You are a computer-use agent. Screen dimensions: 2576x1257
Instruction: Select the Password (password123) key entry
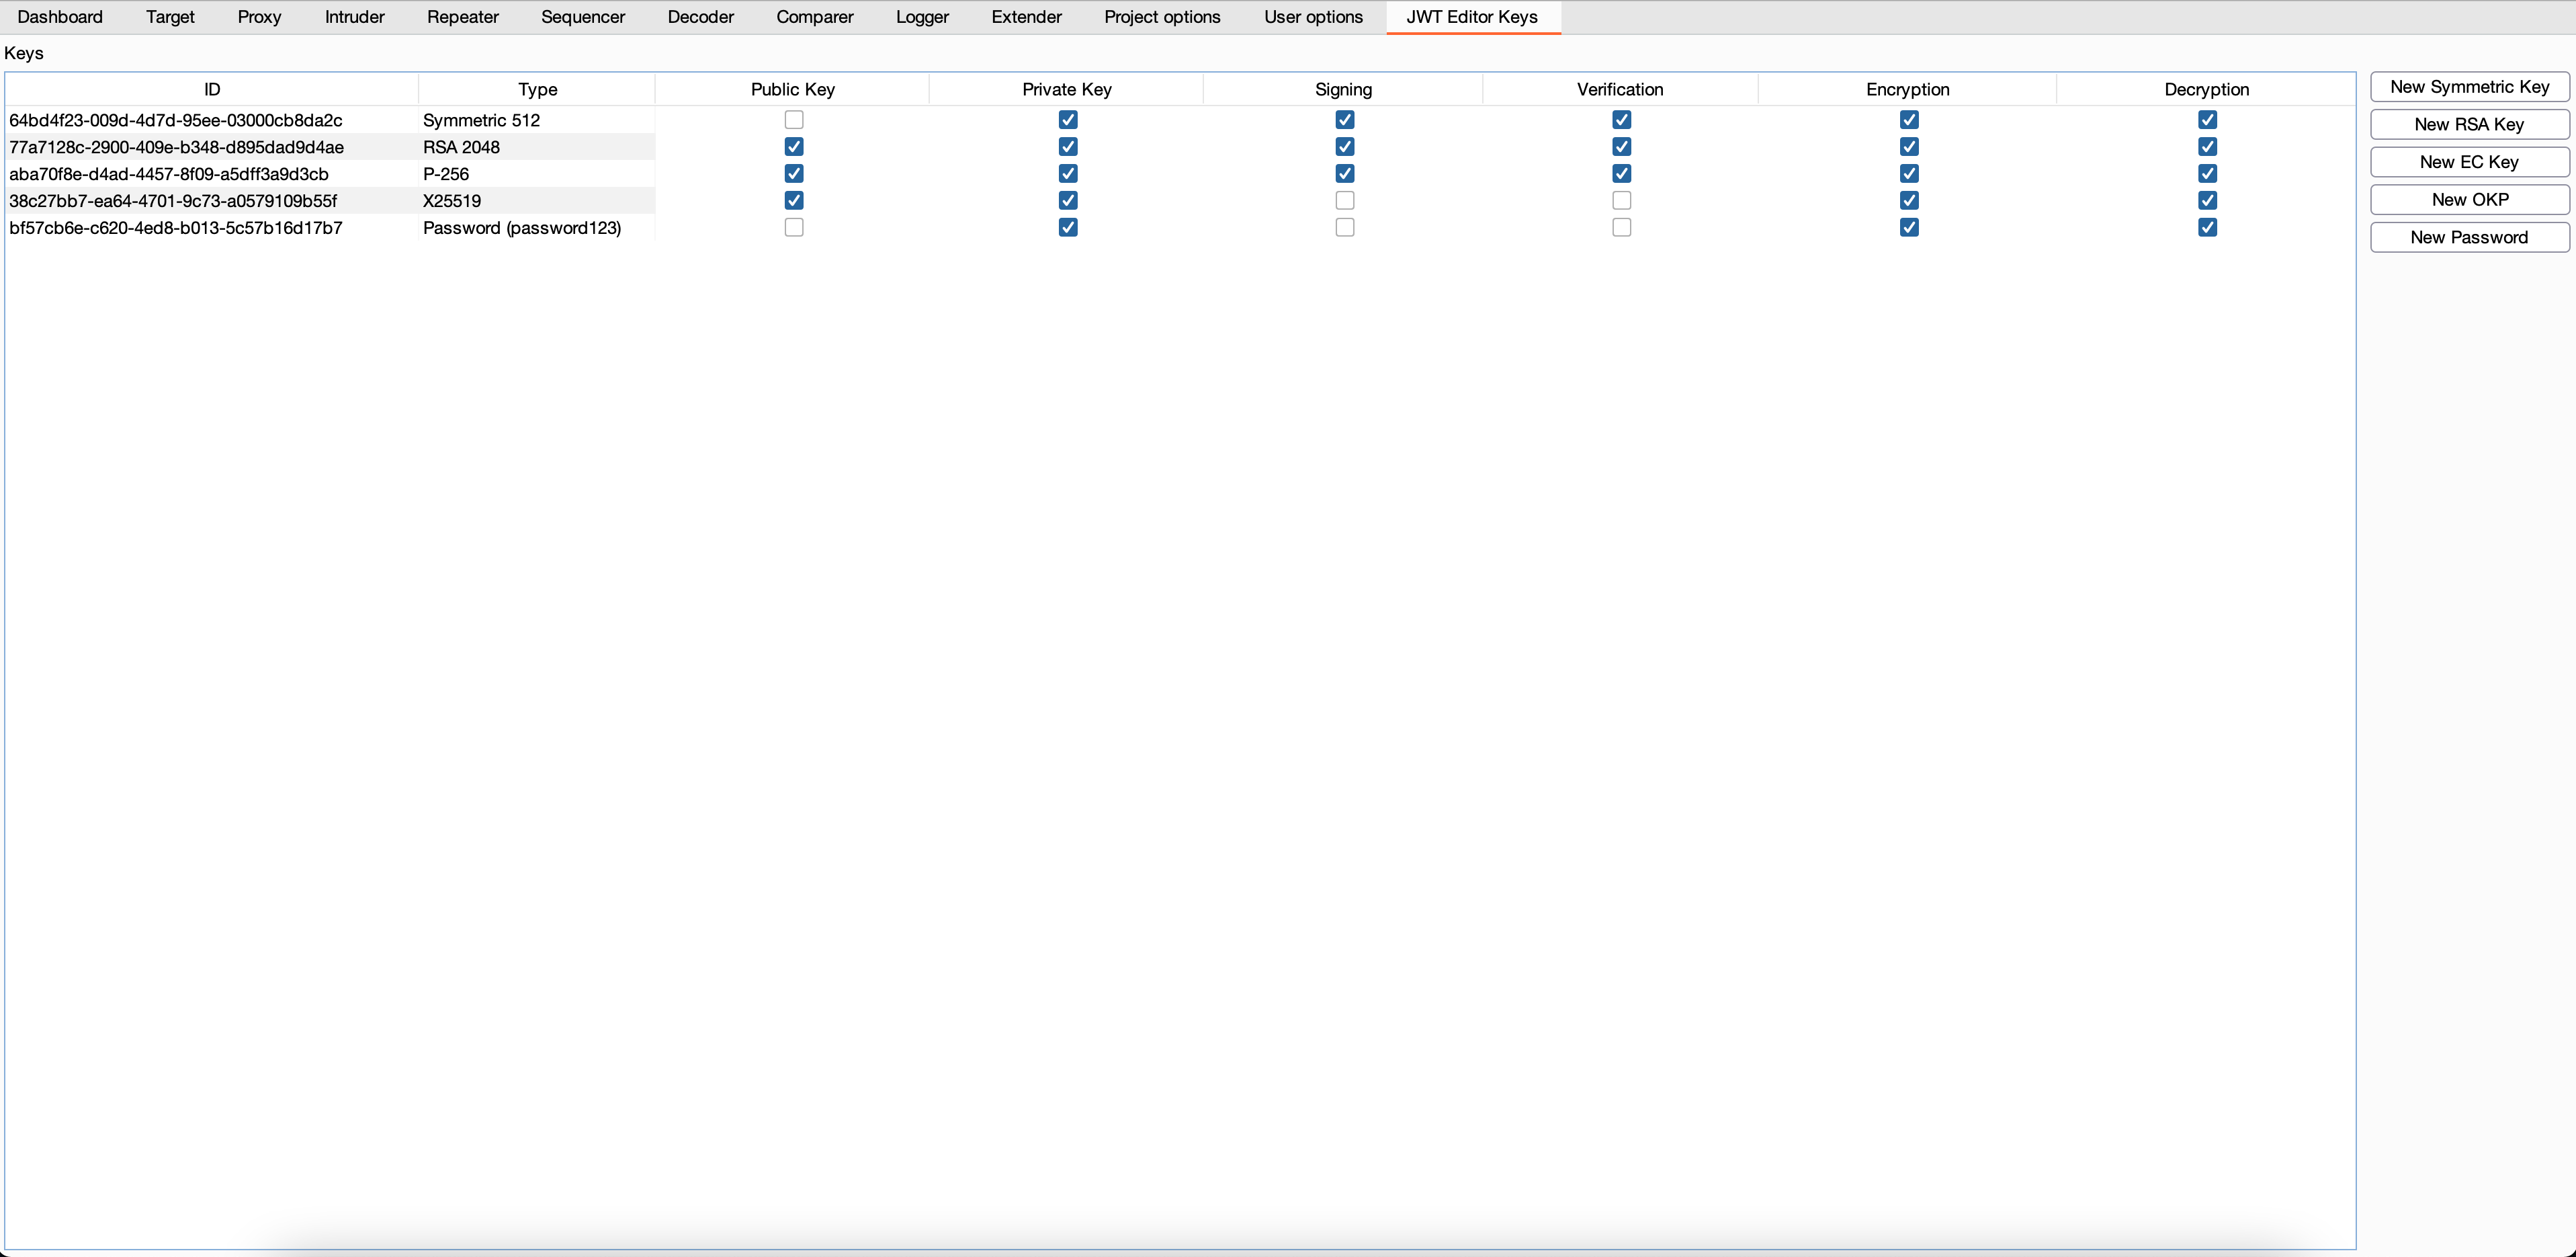tap(521, 228)
